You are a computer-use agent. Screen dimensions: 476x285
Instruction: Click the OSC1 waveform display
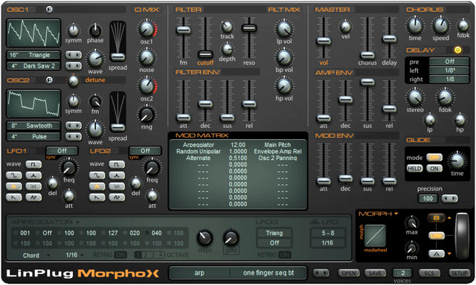point(33,33)
